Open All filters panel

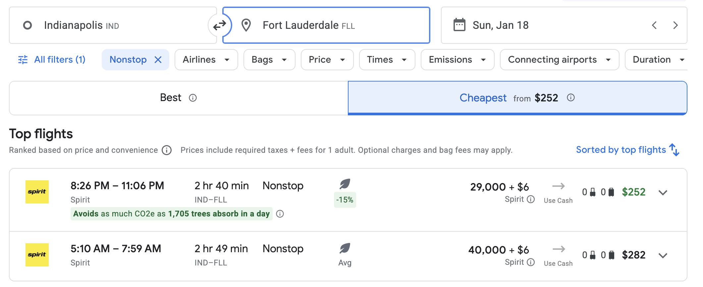tap(52, 60)
